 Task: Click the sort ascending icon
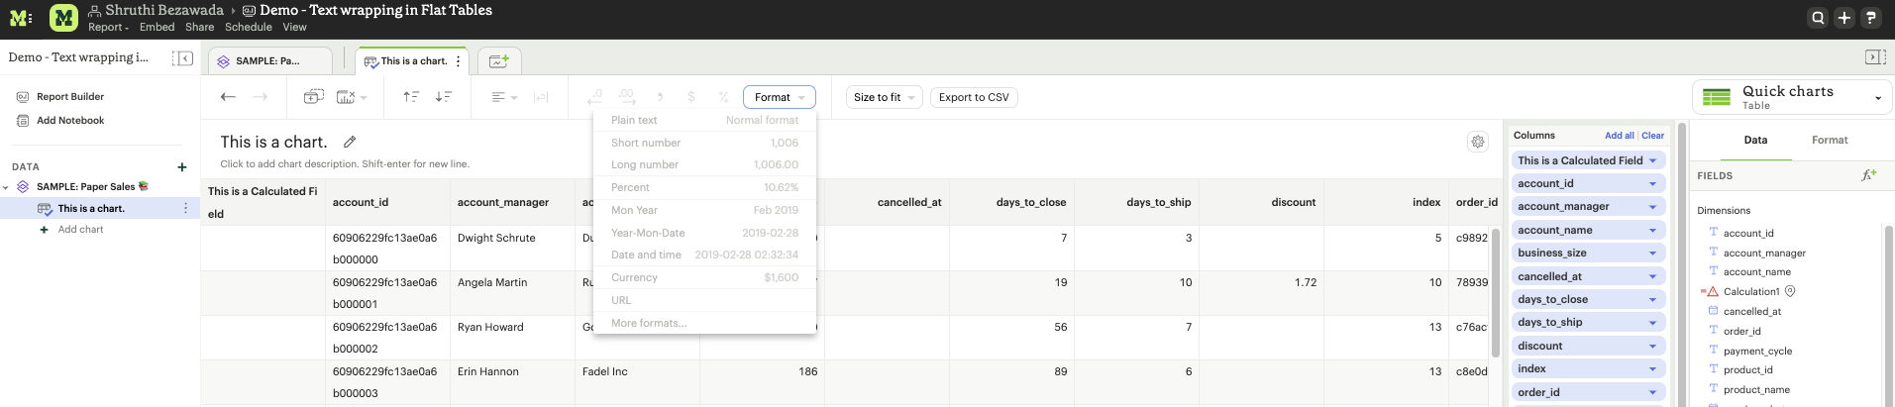(411, 97)
